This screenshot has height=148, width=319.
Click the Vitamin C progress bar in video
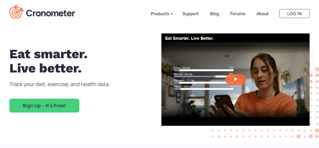pyautogui.click(x=204, y=76)
